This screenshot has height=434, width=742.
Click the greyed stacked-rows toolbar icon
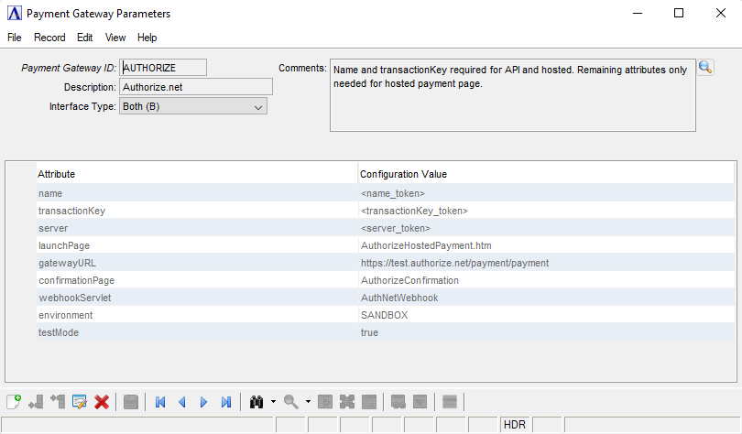click(450, 402)
